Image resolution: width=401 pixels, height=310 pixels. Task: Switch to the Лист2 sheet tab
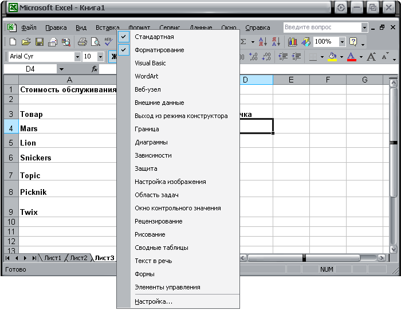click(78, 258)
